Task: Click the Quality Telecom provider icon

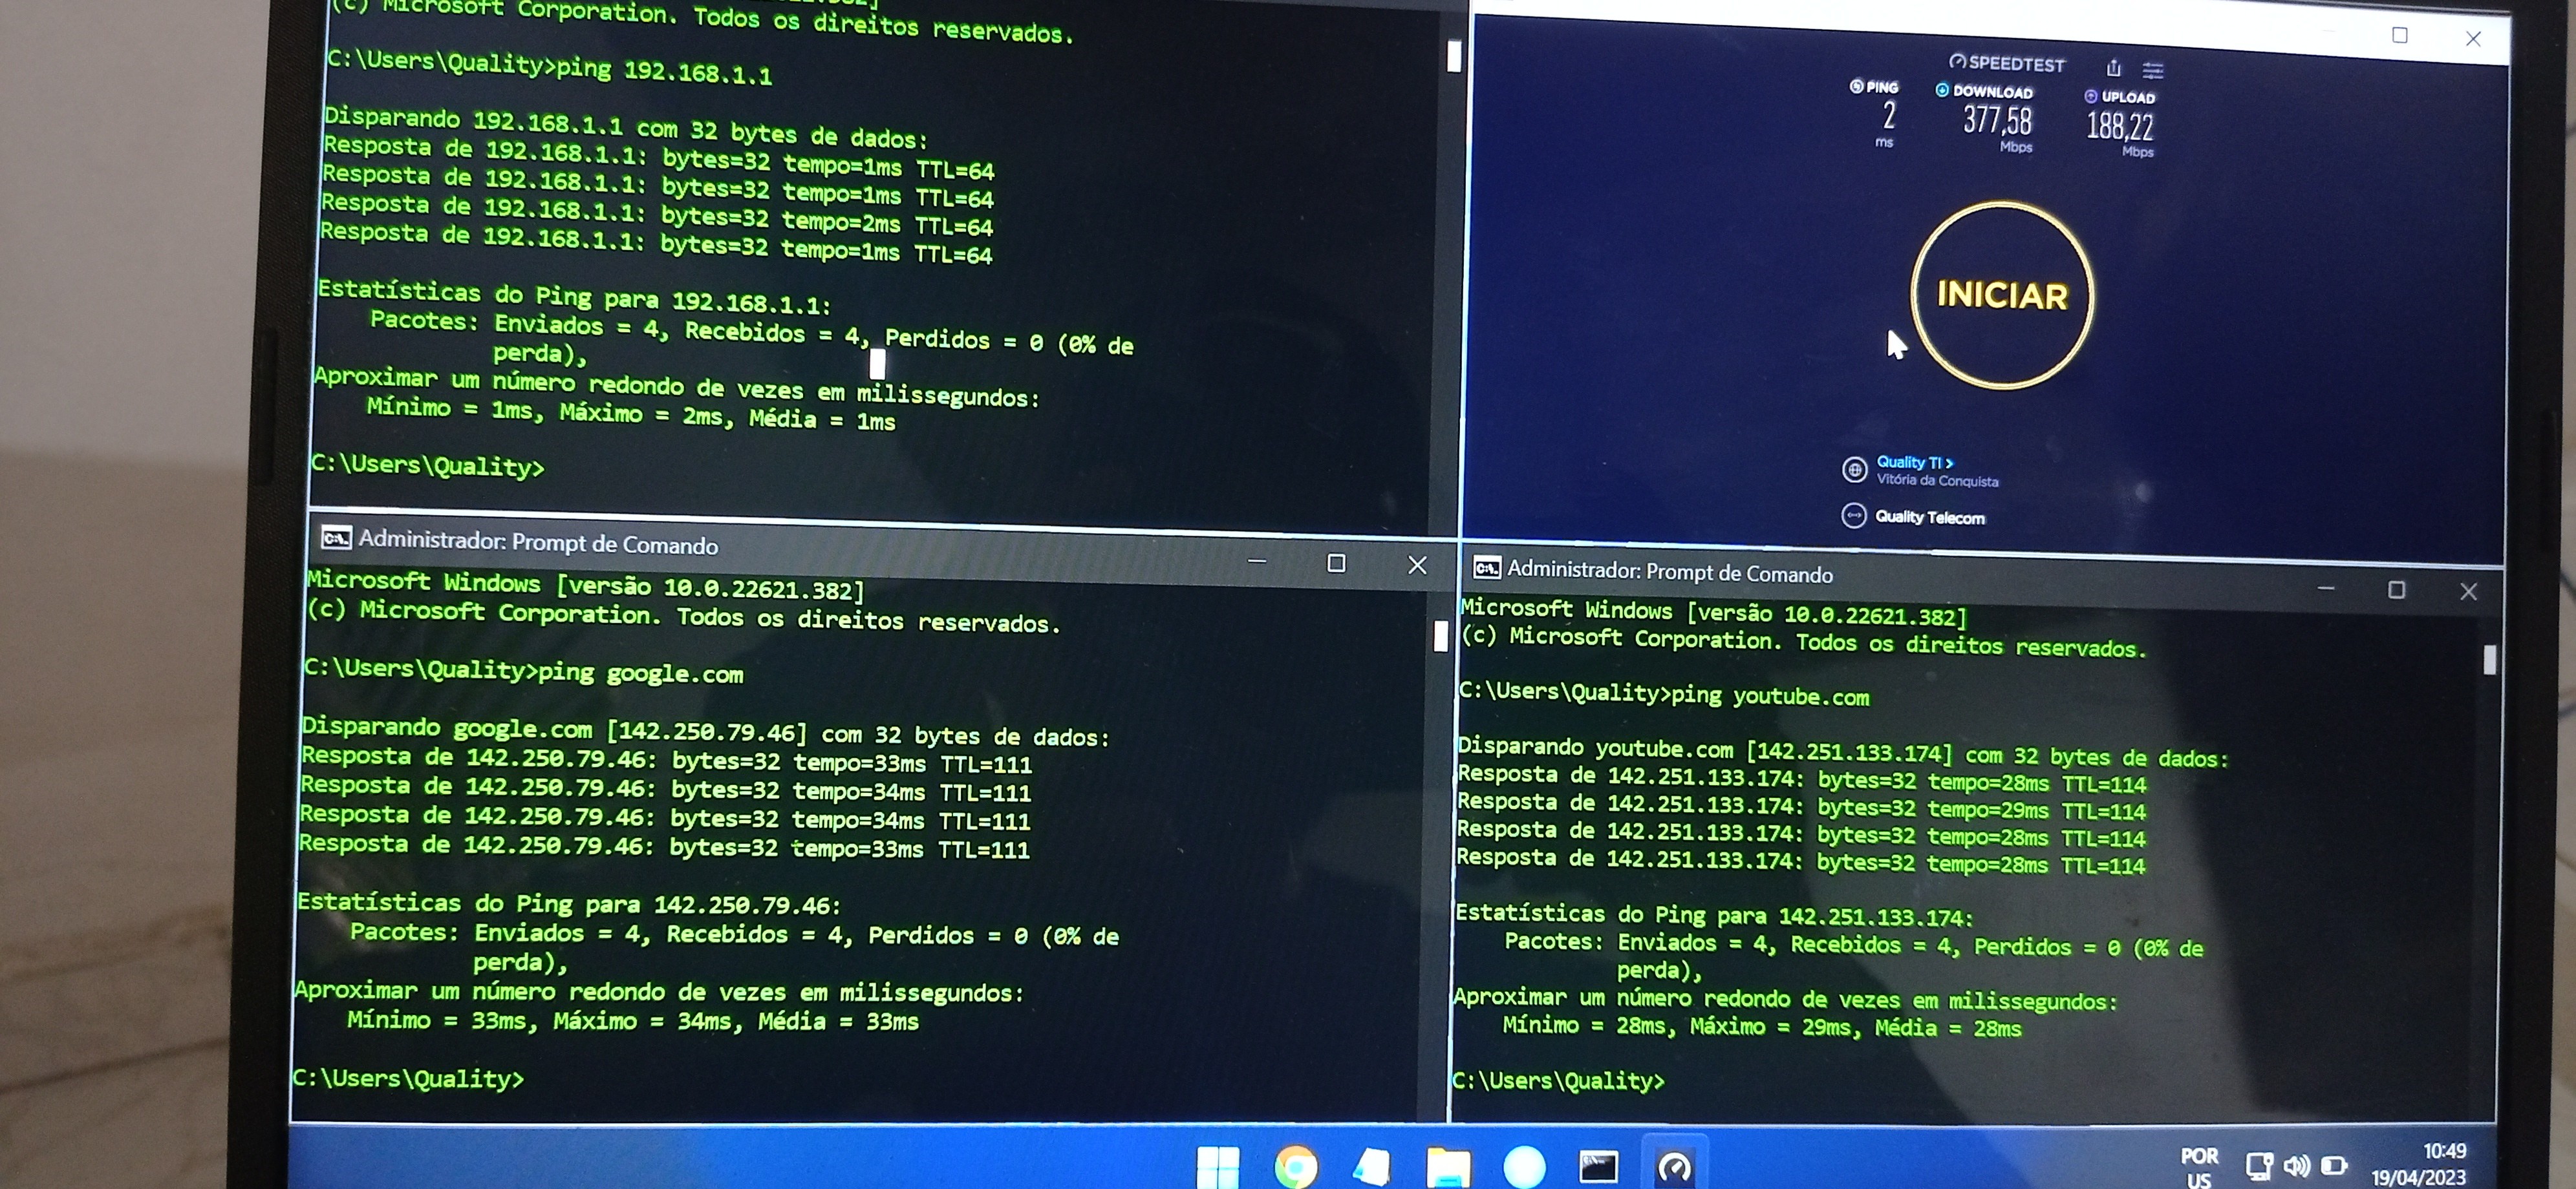Action: point(1854,516)
